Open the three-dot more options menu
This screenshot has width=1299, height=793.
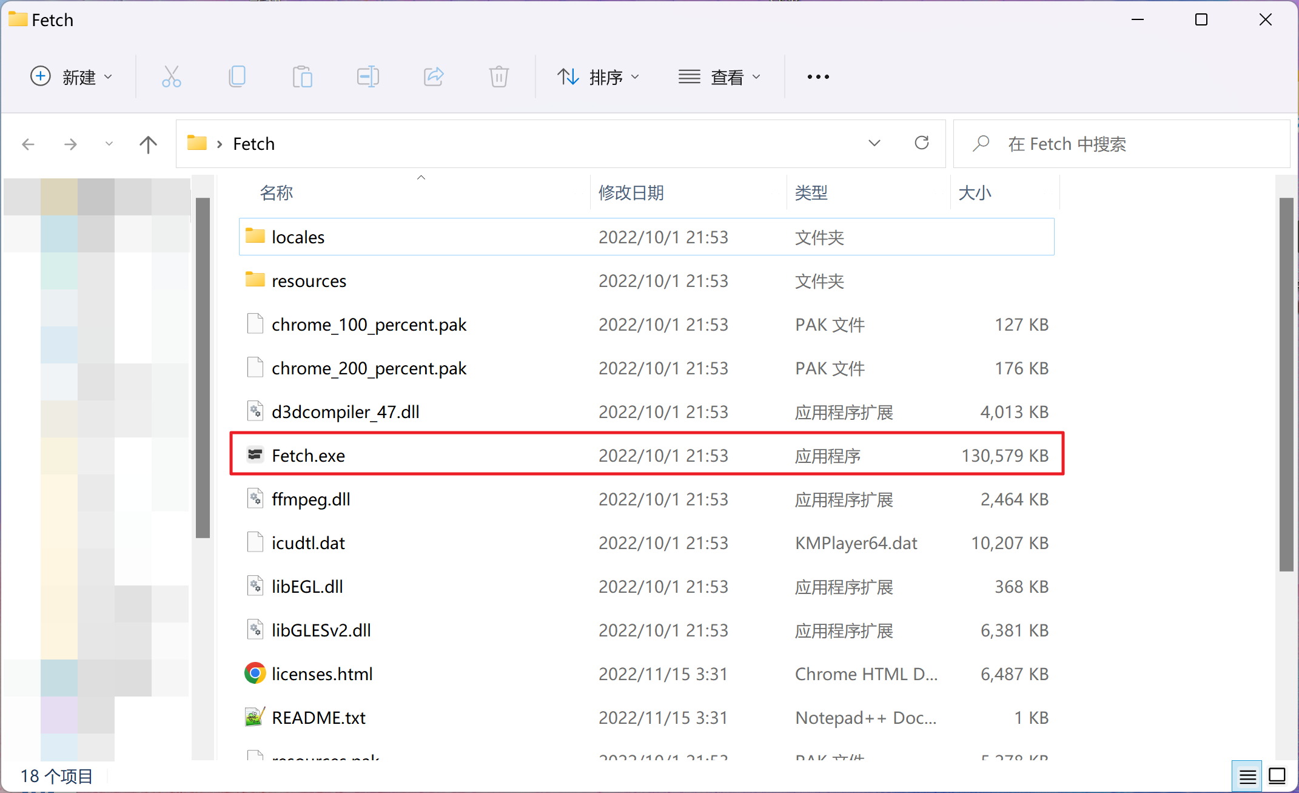click(818, 77)
